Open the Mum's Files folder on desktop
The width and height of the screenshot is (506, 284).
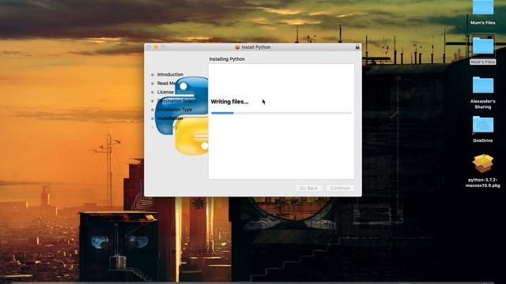tap(483, 7)
